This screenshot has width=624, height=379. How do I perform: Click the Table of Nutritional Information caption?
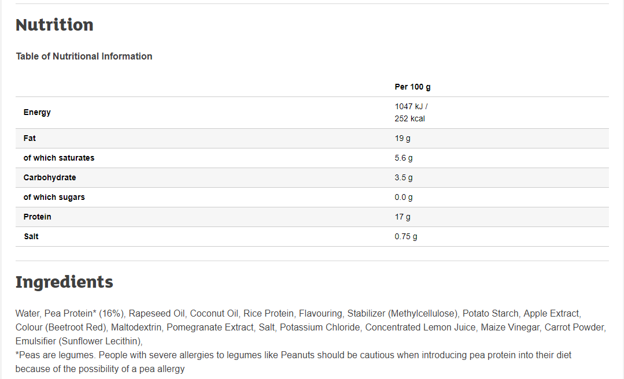(84, 56)
